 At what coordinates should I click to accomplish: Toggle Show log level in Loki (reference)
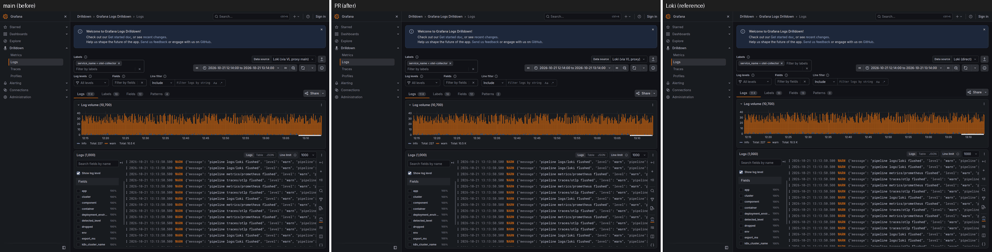pos(741,172)
